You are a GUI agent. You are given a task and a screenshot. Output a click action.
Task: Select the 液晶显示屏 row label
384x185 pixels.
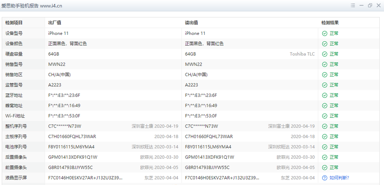point(16,178)
